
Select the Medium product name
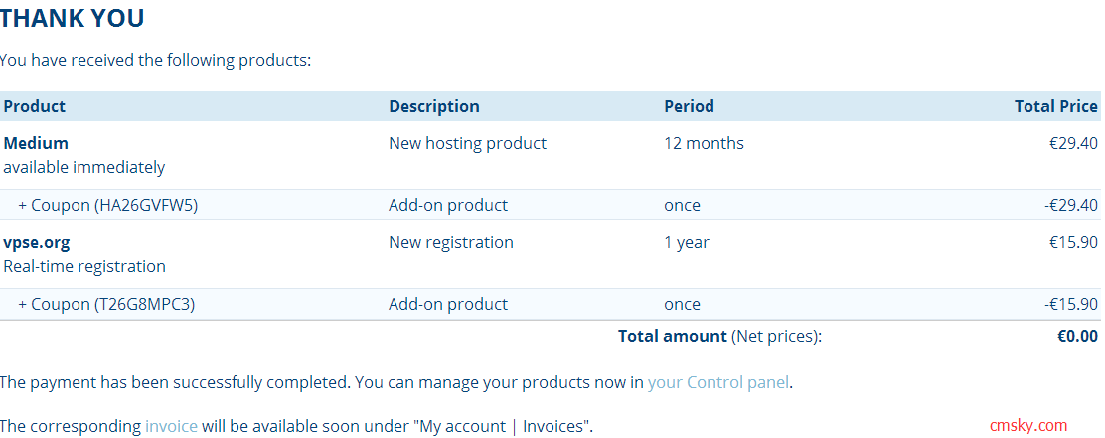pyautogui.click(x=36, y=143)
